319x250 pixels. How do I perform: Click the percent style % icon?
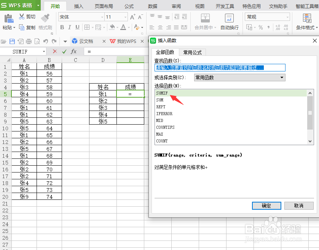pos(261,27)
